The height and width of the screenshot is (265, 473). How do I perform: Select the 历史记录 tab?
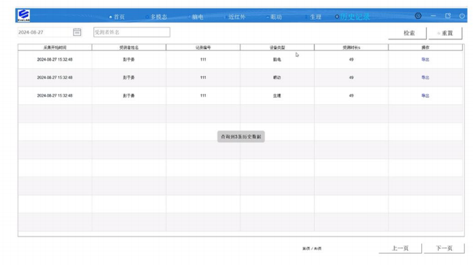pos(352,16)
